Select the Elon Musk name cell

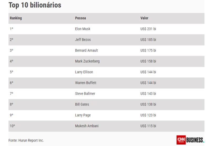tap(83, 29)
